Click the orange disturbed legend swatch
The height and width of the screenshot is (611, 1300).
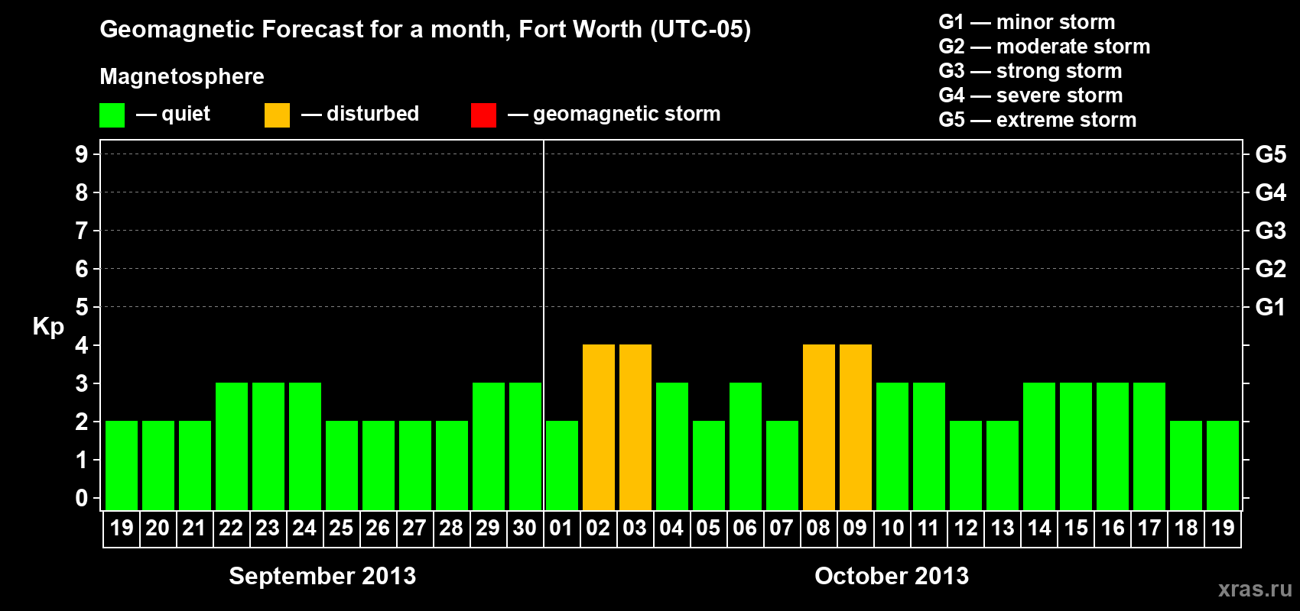(x=277, y=115)
